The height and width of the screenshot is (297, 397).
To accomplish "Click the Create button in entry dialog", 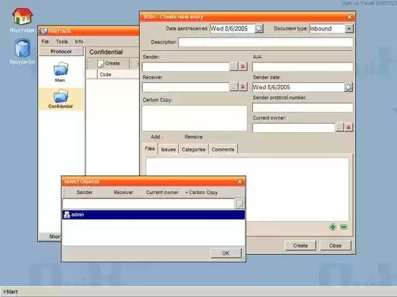I will pyautogui.click(x=300, y=246).
